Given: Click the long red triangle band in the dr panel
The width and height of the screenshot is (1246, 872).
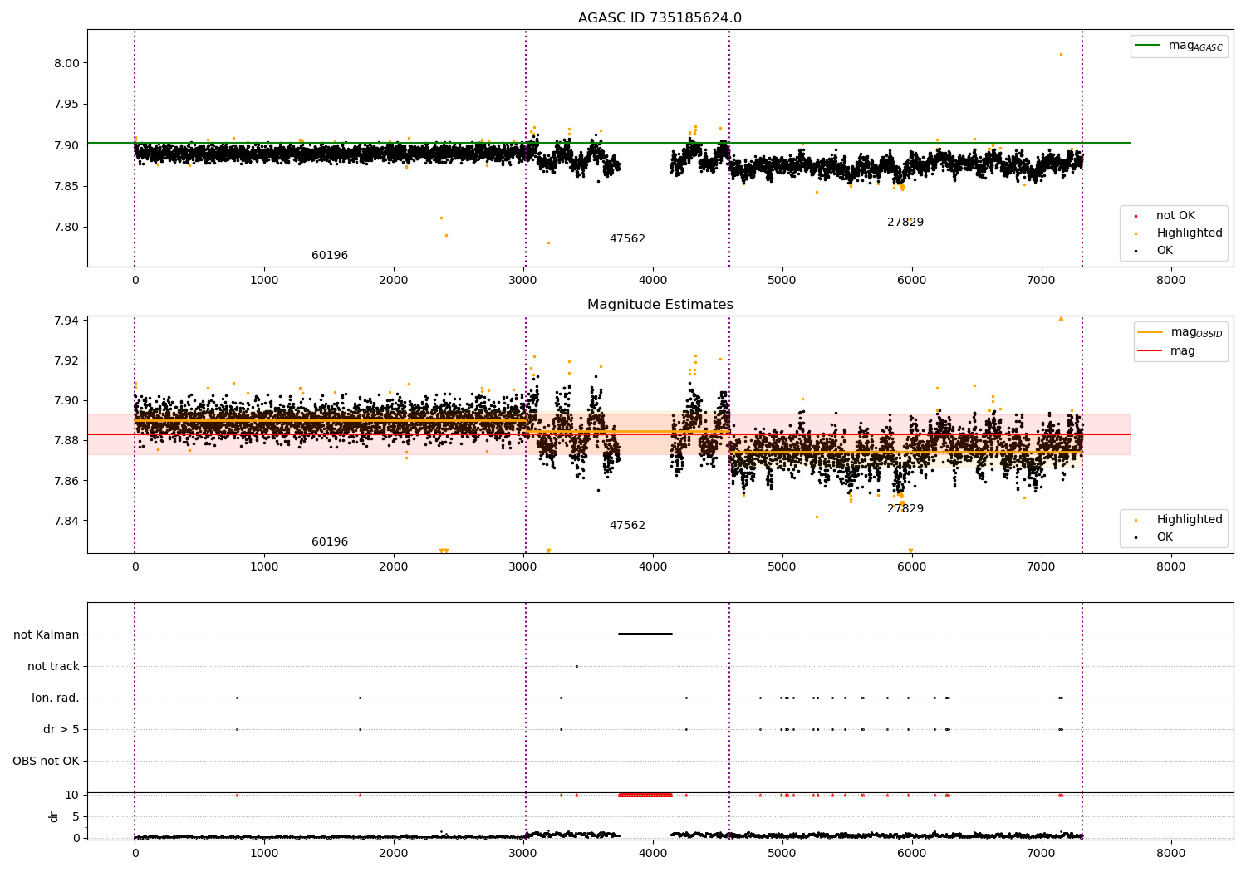Looking at the screenshot, I should tap(645, 795).
